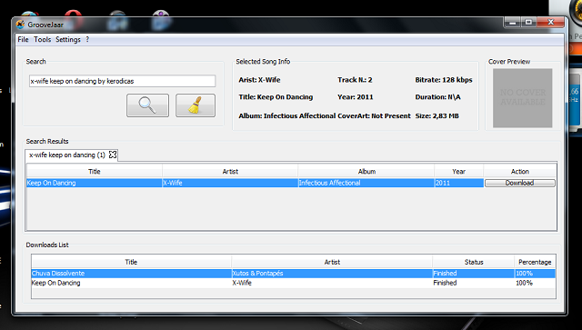This screenshot has height=330, width=582.
Task: Click the Year: 2011 info label
Action: click(356, 97)
